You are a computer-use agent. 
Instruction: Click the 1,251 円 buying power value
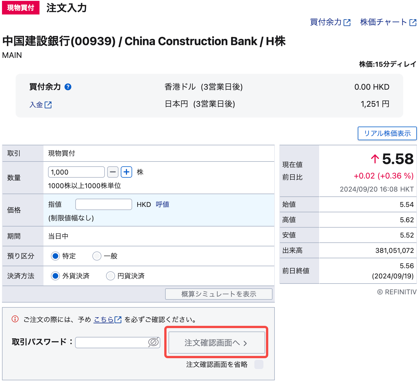[375, 104]
